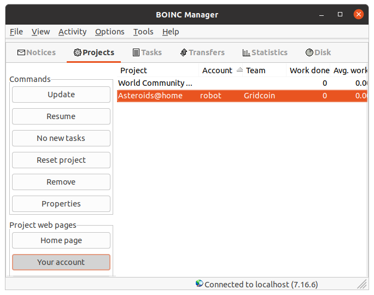Maximize the BOINC Manager window
The height and width of the screenshot is (295, 374).
click(340, 14)
